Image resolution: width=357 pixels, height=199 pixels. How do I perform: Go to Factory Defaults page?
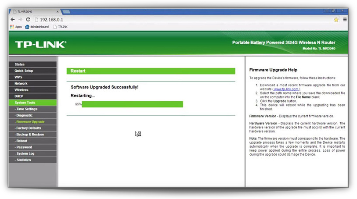pos(29,128)
